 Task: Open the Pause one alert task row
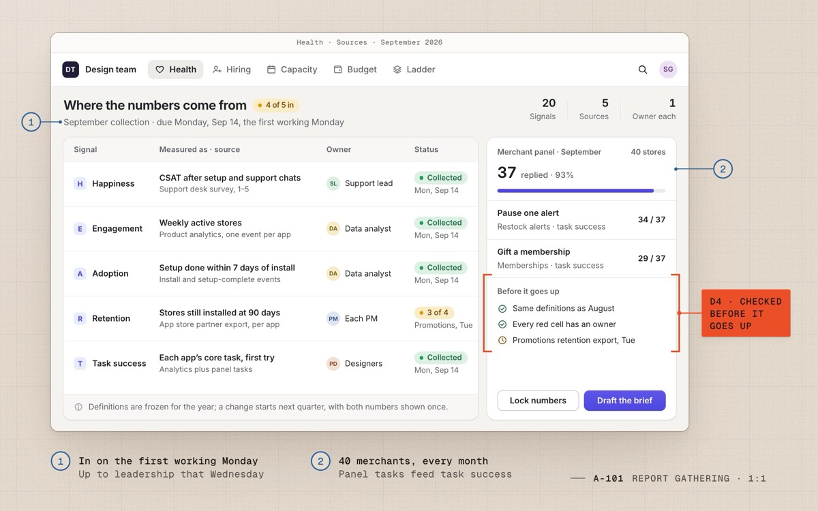pos(581,220)
